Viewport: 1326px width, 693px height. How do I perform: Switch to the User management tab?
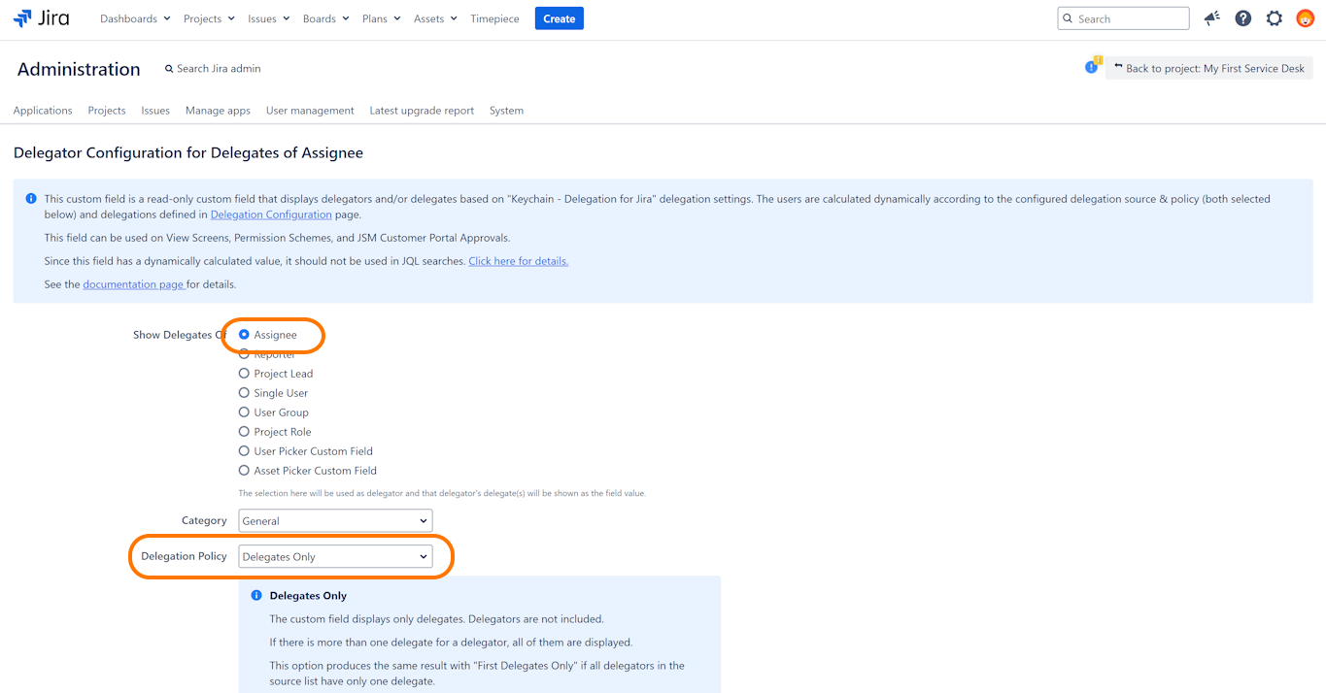pos(310,111)
